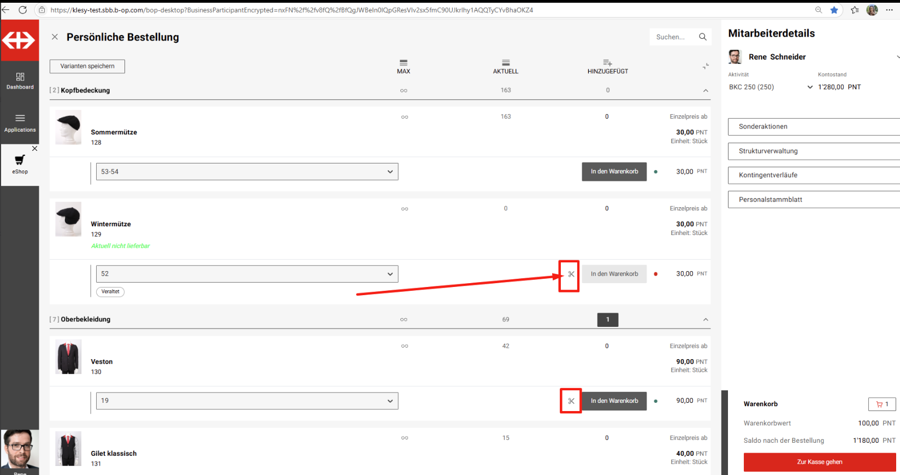Click the Oberbekleidung category title
900x475 pixels.
[86, 320]
